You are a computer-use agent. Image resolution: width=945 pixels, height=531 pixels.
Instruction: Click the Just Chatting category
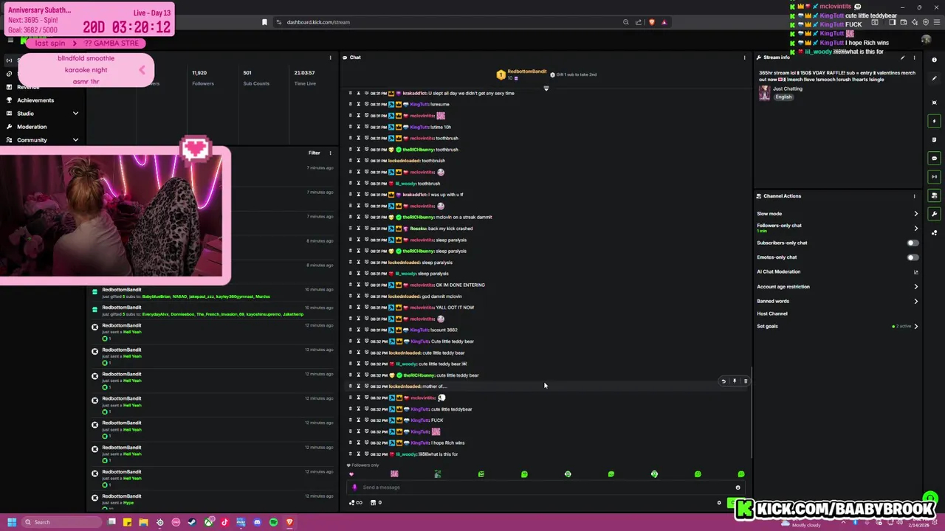pyautogui.click(x=788, y=88)
